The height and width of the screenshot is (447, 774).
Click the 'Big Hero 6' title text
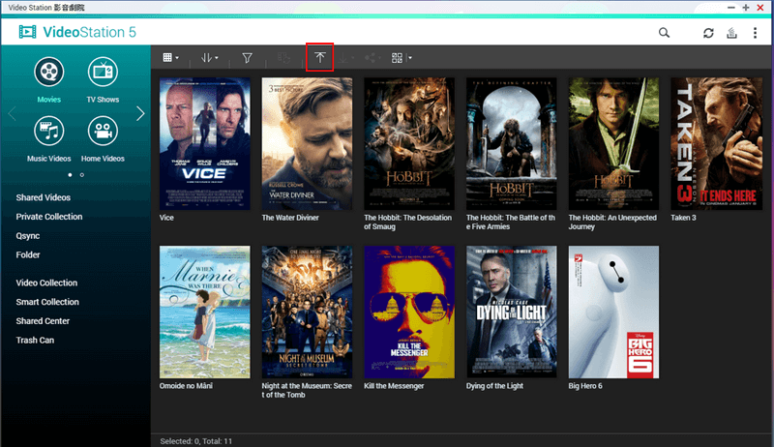point(585,386)
